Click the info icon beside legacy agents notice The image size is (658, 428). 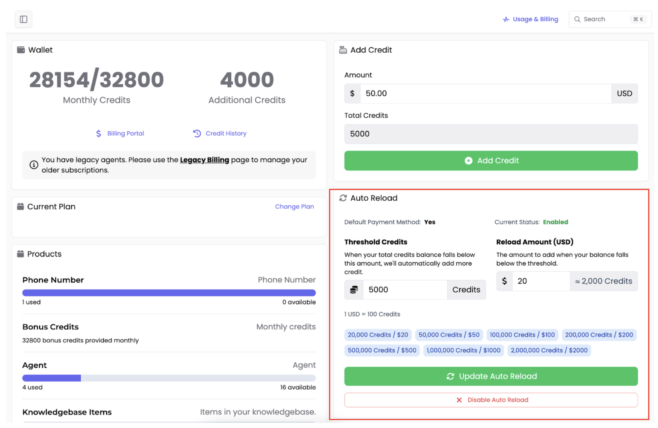point(33,164)
